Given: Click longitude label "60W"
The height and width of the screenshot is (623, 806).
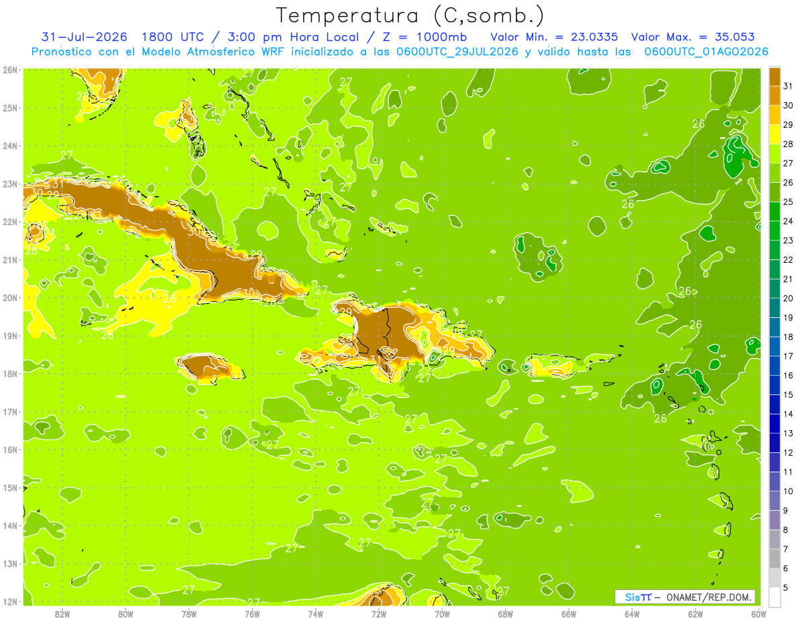Looking at the screenshot, I should (x=759, y=614).
